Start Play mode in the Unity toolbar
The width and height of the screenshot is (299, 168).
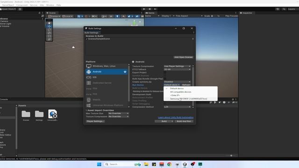coord(144,9)
